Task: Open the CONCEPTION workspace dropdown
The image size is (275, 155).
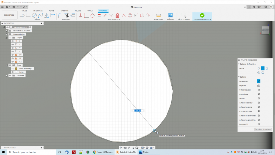Action: point(10,15)
